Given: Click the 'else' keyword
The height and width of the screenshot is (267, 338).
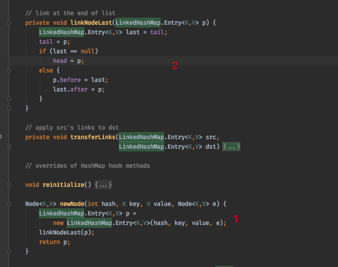Looking at the screenshot, I should [x=46, y=70].
